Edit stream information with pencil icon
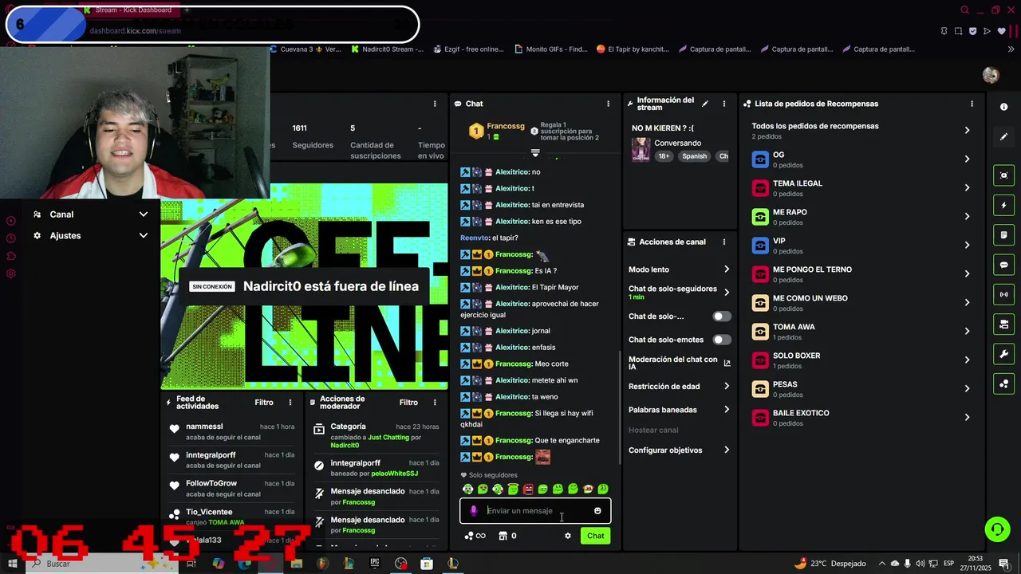Screen dimensions: 1021x574 (x=704, y=104)
